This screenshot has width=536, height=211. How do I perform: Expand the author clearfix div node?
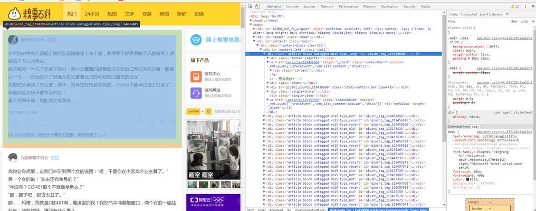point(267,58)
